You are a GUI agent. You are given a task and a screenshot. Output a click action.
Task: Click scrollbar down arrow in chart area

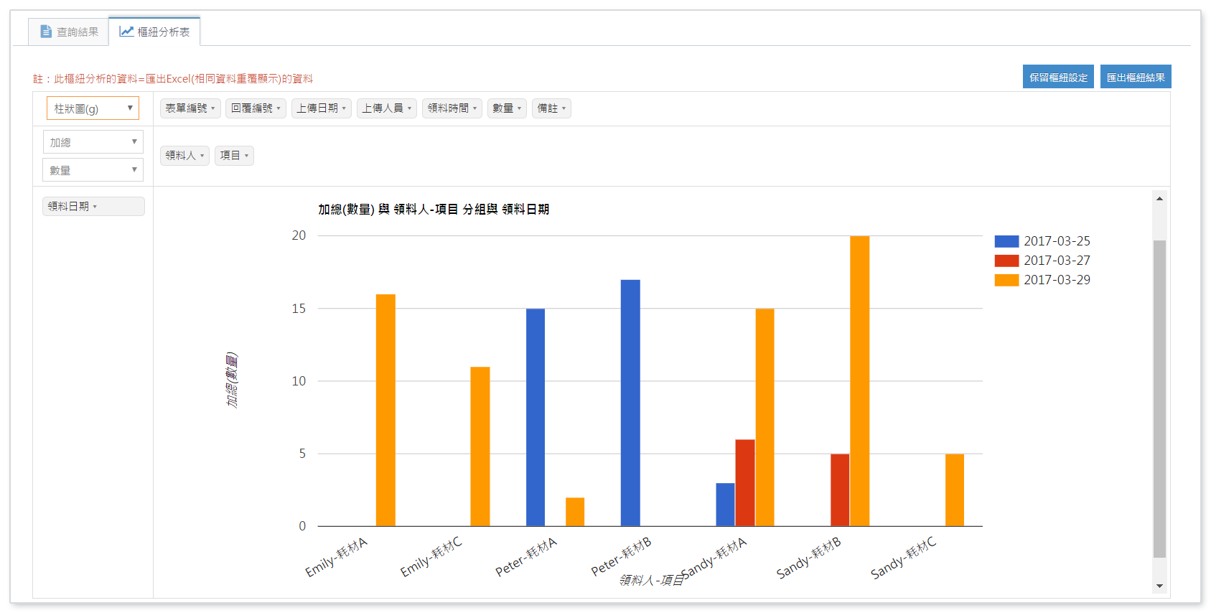(x=1159, y=586)
